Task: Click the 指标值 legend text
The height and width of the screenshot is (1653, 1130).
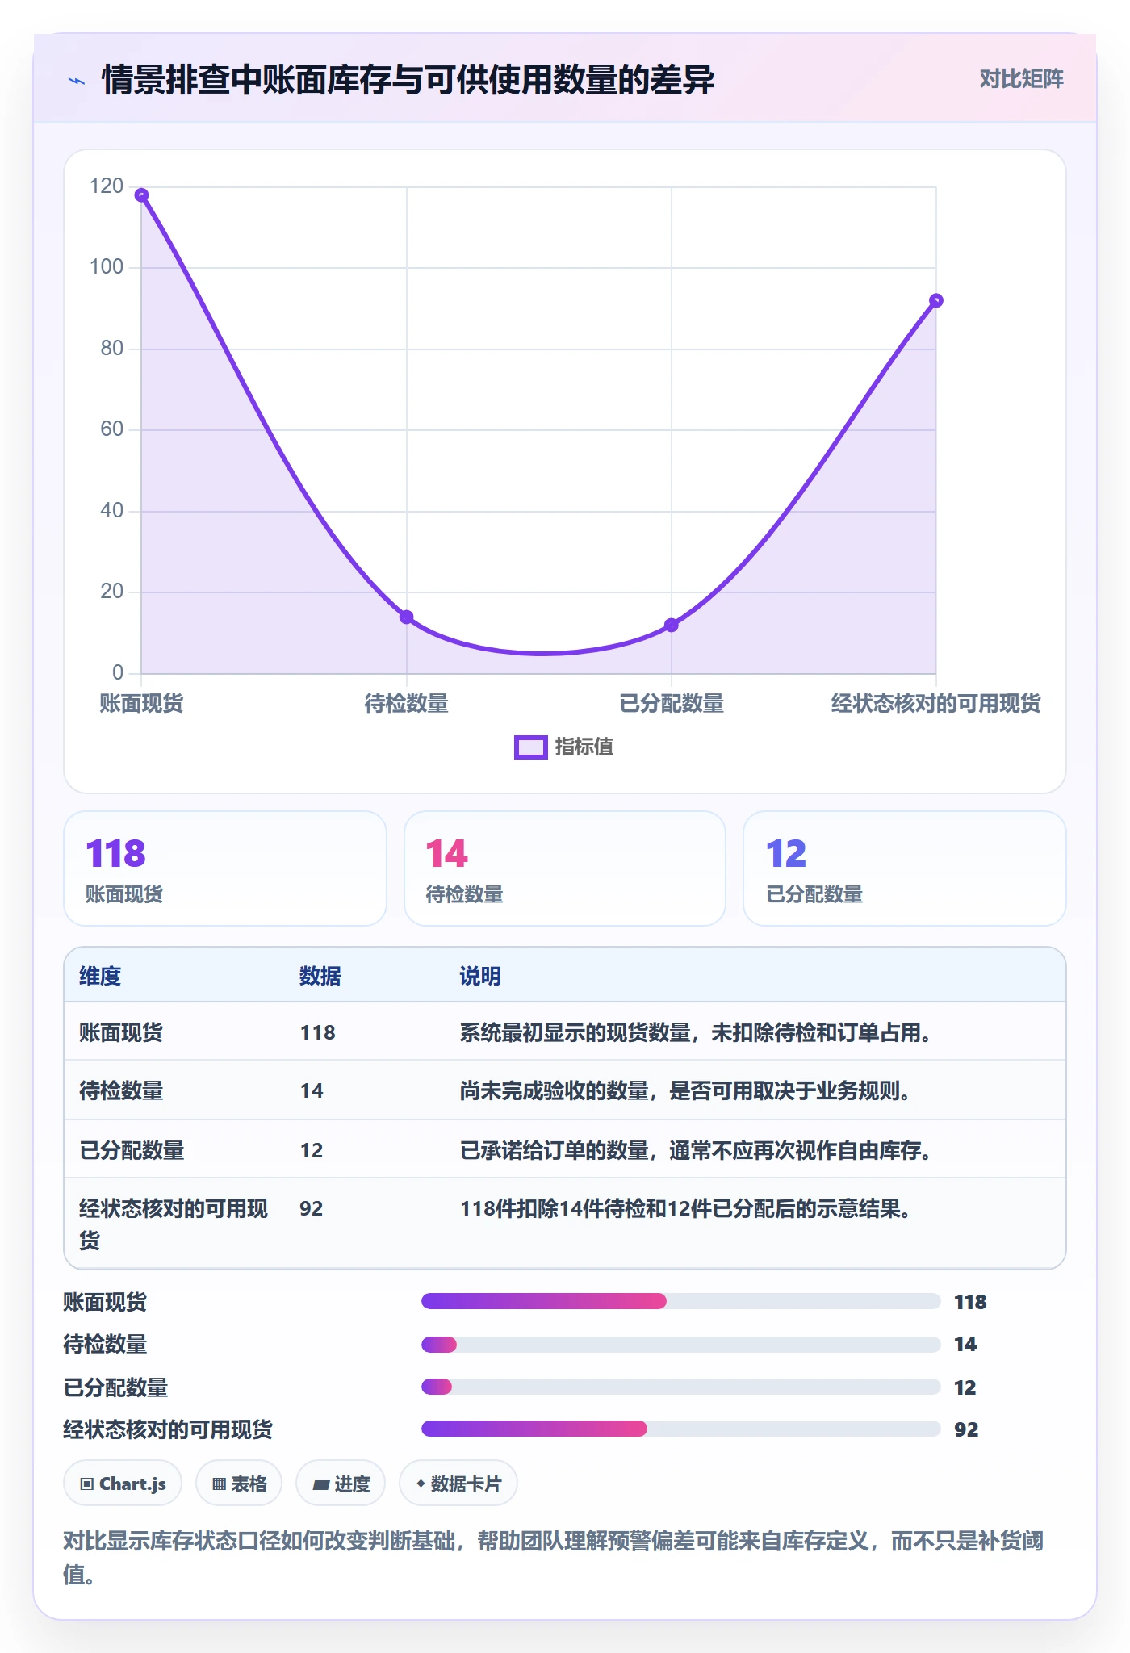Action: (584, 747)
